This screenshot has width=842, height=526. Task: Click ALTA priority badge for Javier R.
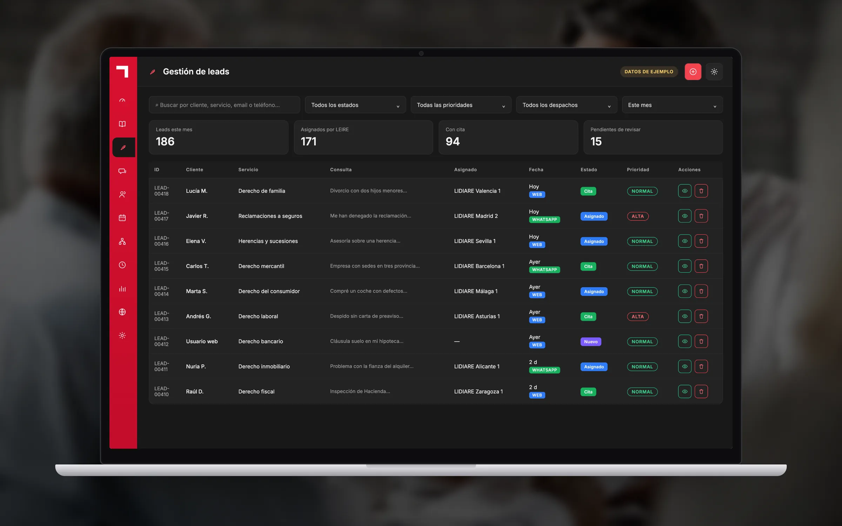[637, 216]
